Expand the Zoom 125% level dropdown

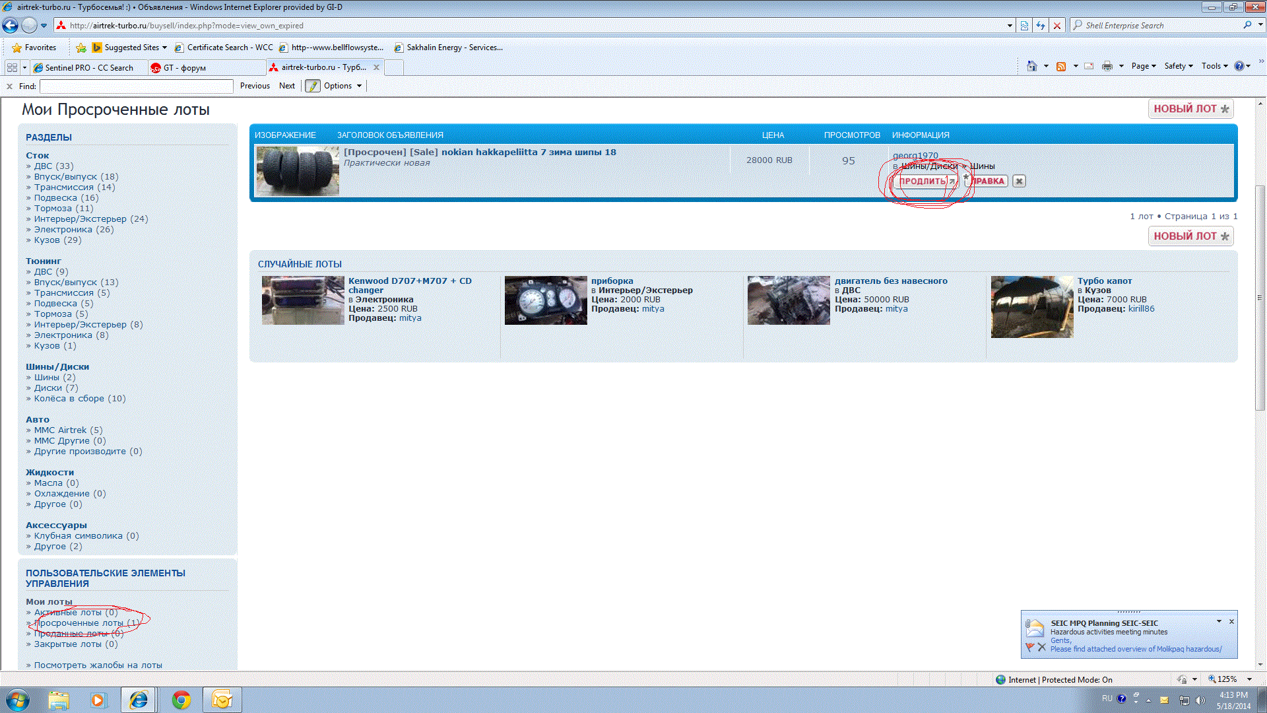pyautogui.click(x=1249, y=679)
